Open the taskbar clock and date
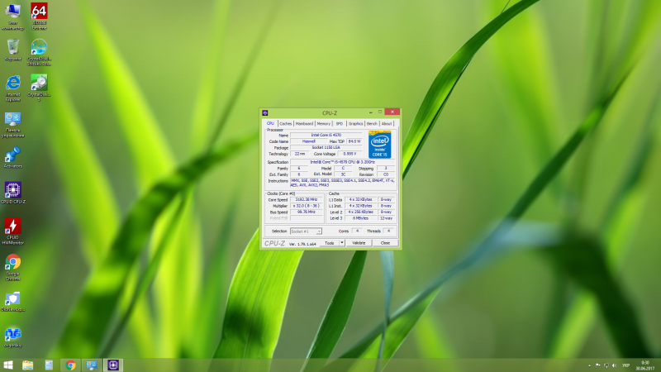 pos(645,365)
